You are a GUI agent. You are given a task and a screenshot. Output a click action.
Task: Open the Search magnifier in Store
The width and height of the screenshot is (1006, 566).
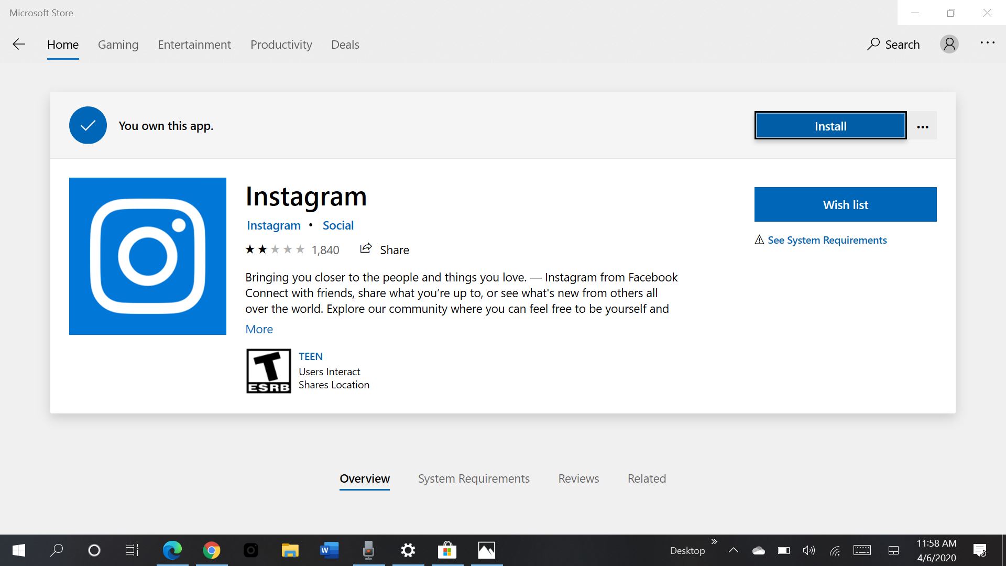(x=893, y=45)
